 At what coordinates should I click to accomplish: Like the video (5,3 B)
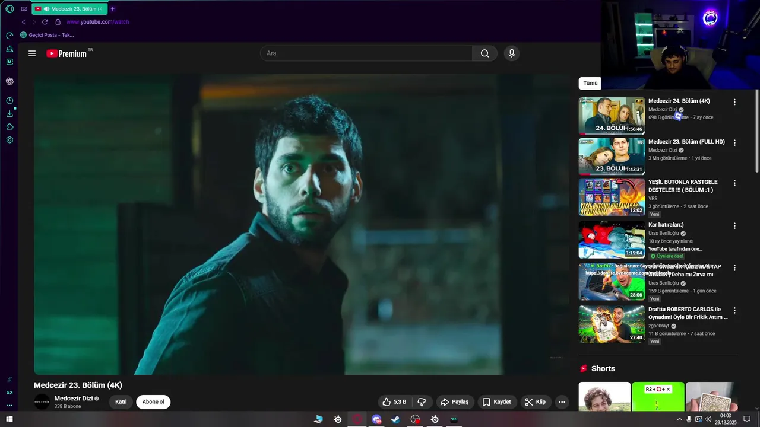tap(395, 402)
